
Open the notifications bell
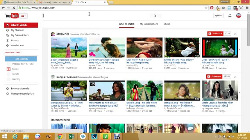230,16
